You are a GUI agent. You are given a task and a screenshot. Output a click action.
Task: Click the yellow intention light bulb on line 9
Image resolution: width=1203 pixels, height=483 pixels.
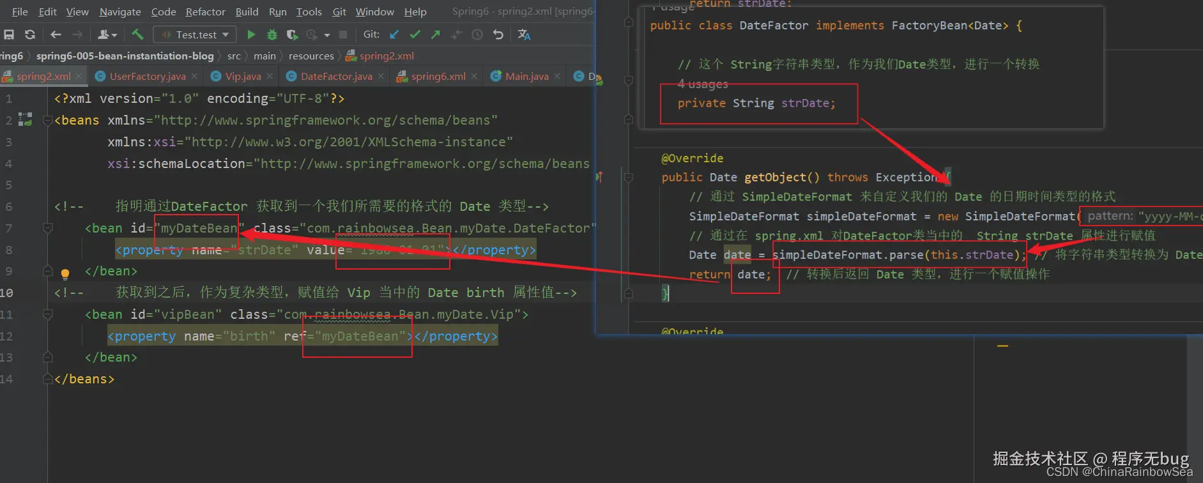tap(65, 274)
